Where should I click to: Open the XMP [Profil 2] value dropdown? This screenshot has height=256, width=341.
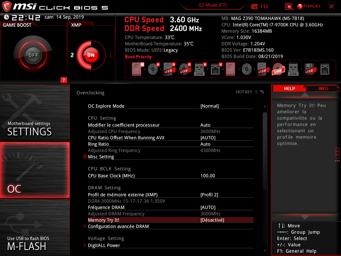(x=209, y=195)
